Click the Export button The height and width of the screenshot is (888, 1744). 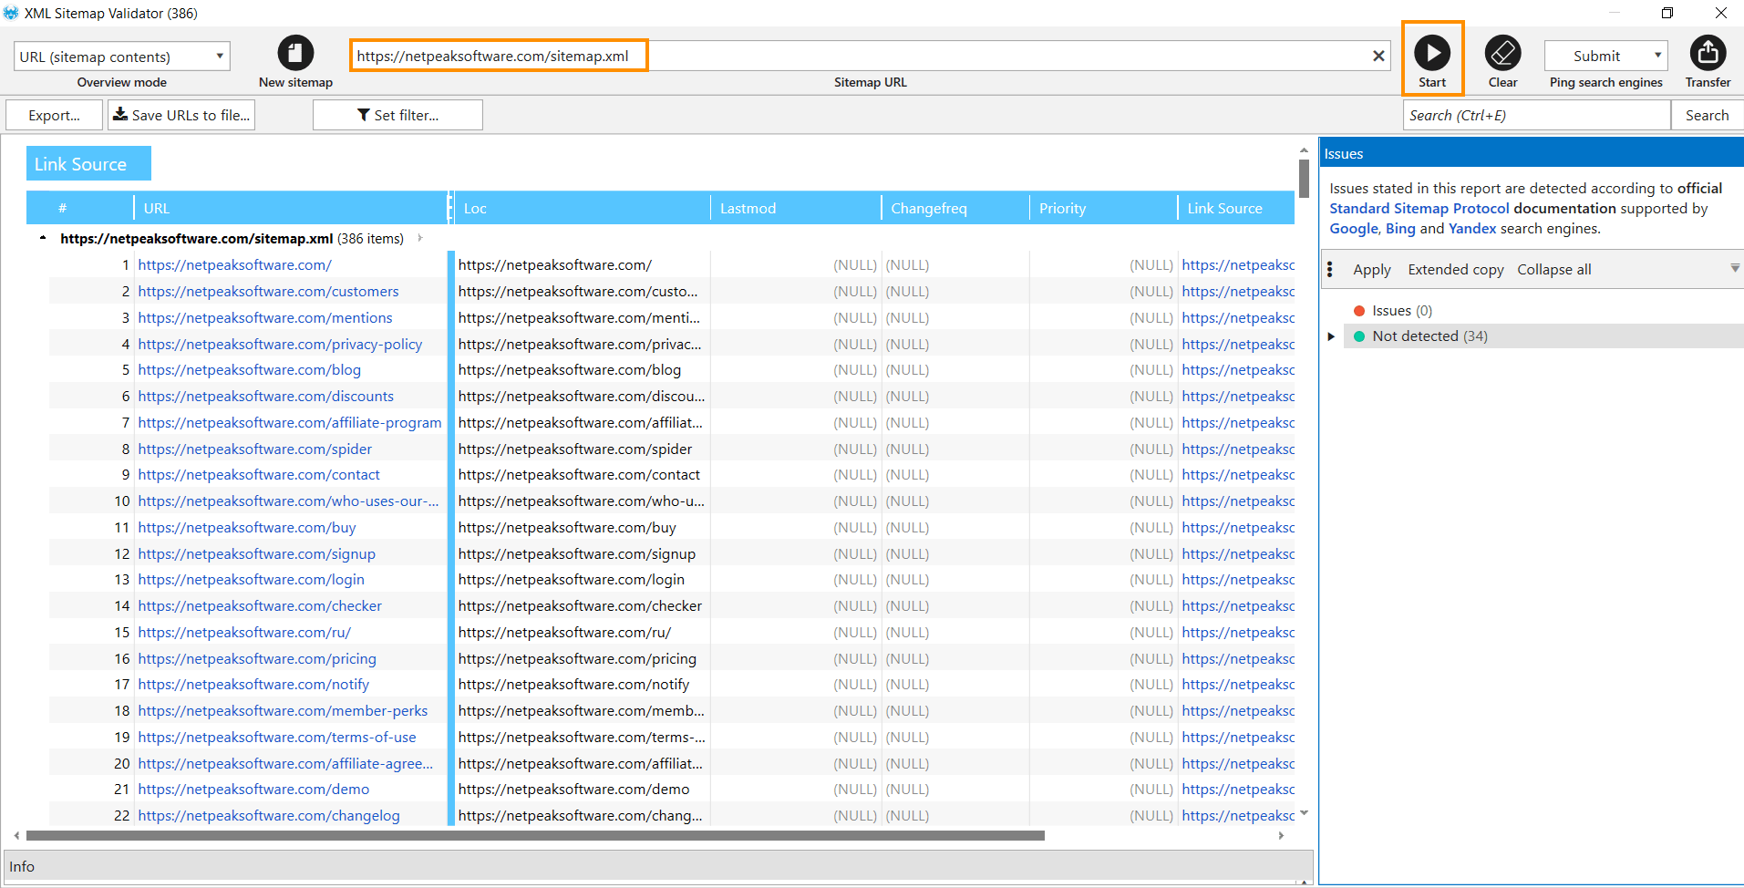[54, 115]
